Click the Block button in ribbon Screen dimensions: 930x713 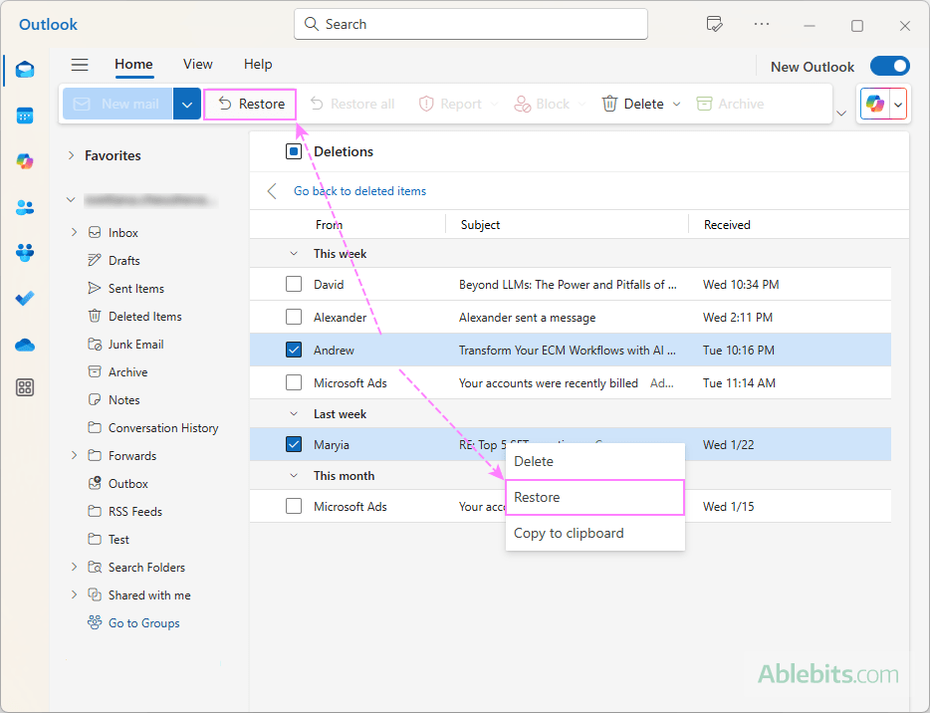tap(542, 104)
